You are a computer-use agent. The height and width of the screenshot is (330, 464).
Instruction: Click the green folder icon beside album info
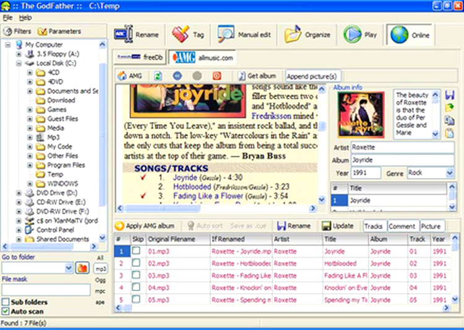coord(450,108)
